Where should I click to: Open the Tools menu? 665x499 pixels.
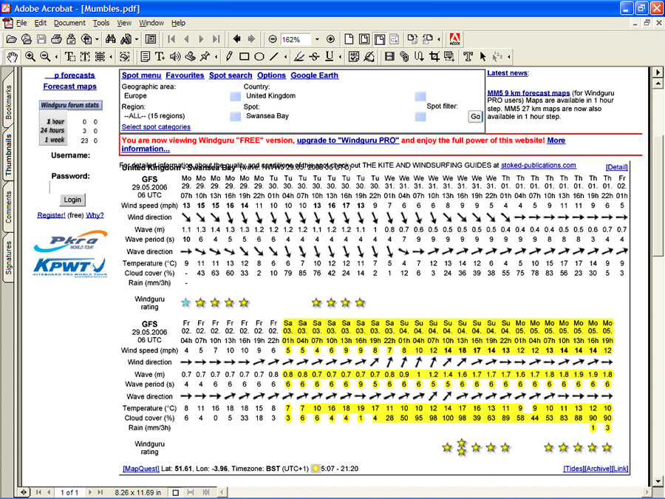(101, 23)
